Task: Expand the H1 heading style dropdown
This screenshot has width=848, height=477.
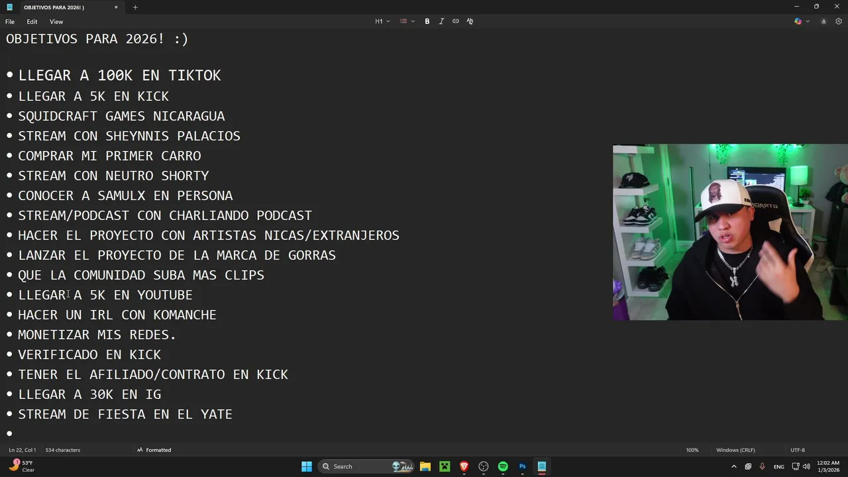Action: point(382,21)
